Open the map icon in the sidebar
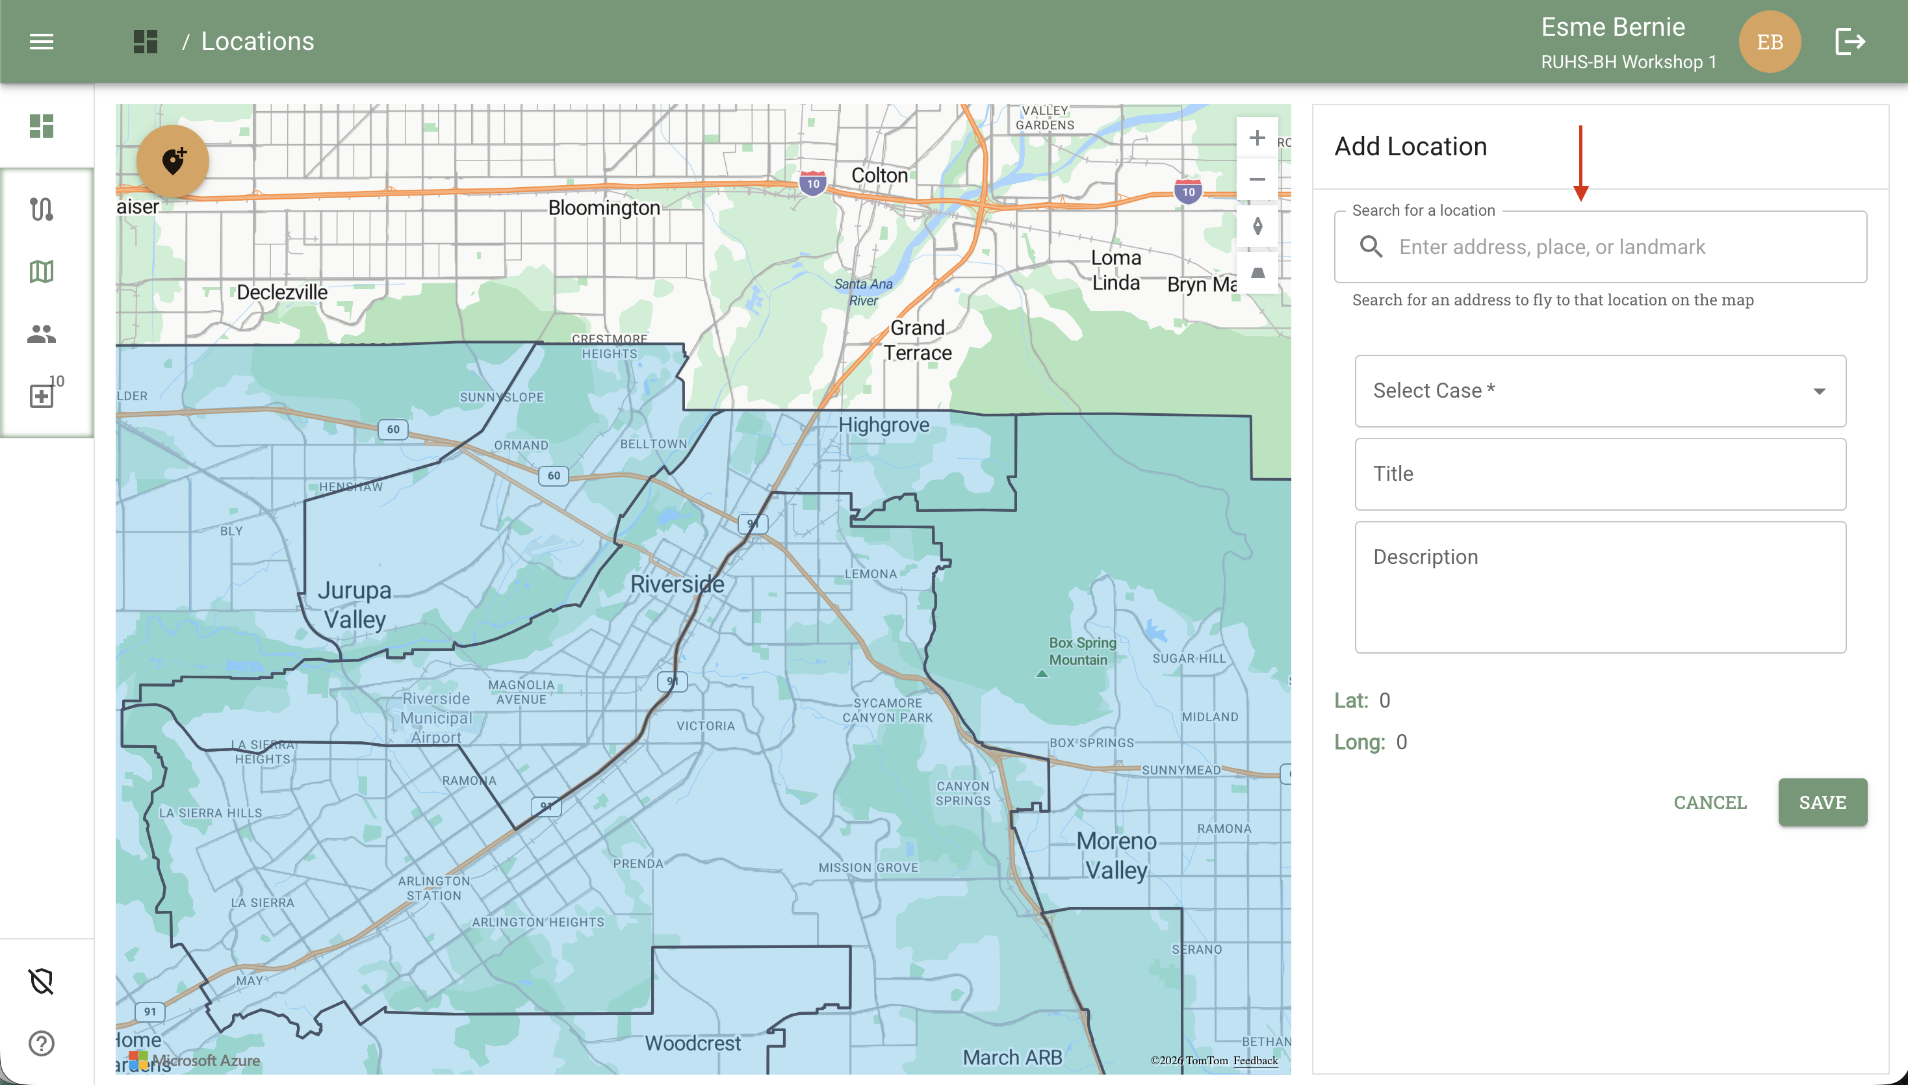 point(42,272)
